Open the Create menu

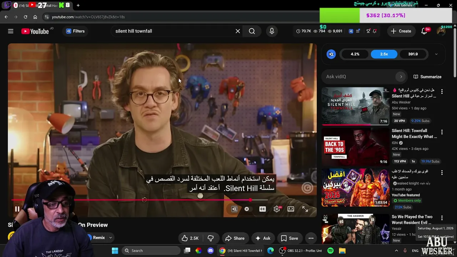(x=401, y=31)
